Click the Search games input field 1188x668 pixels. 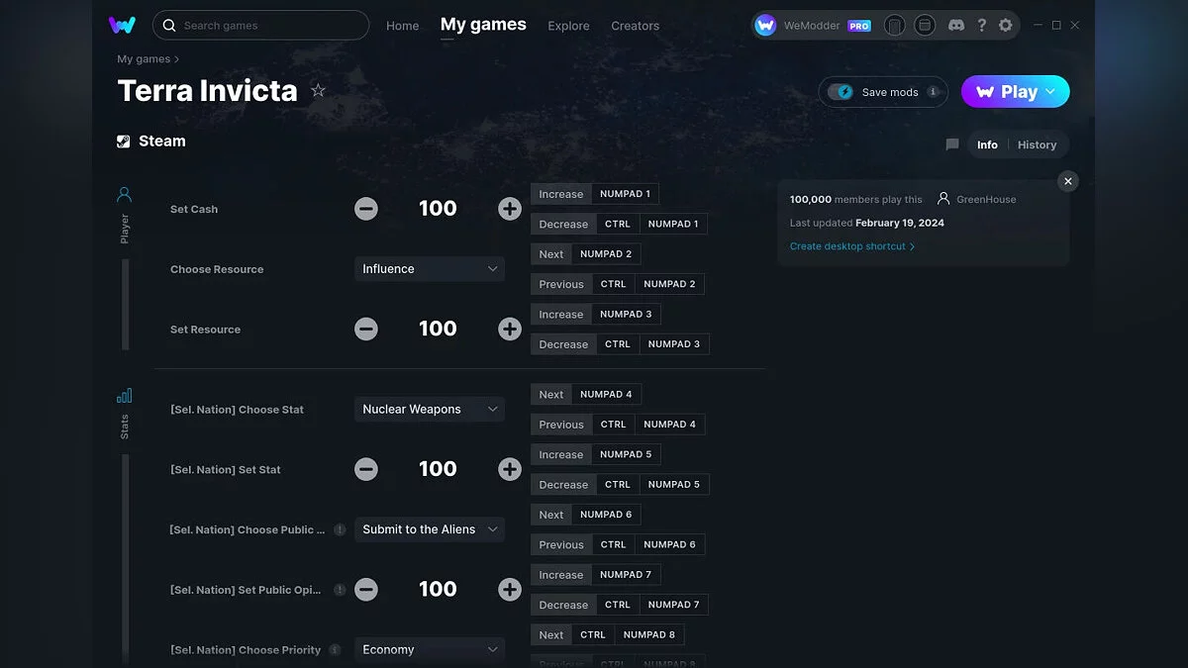point(260,26)
